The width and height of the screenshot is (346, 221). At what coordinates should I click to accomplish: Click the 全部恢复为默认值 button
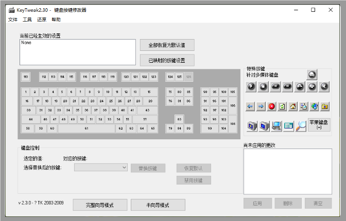coord(167,45)
